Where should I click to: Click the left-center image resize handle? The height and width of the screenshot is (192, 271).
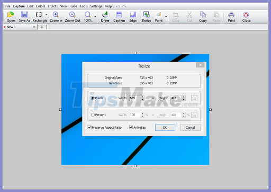click(60, 110)
